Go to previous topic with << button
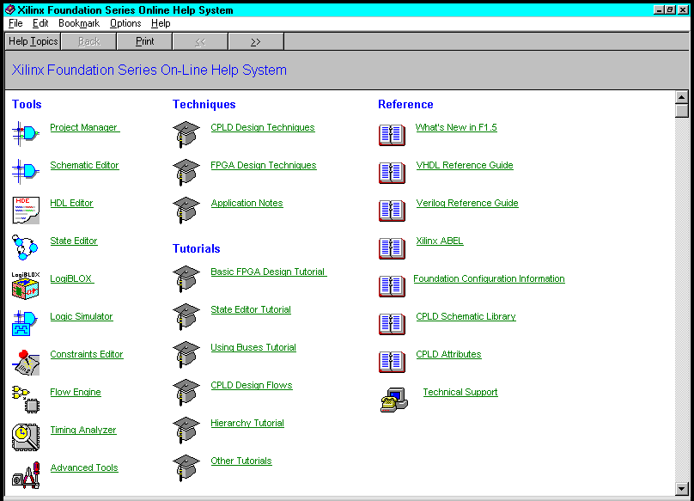 (x=200, y=41)
